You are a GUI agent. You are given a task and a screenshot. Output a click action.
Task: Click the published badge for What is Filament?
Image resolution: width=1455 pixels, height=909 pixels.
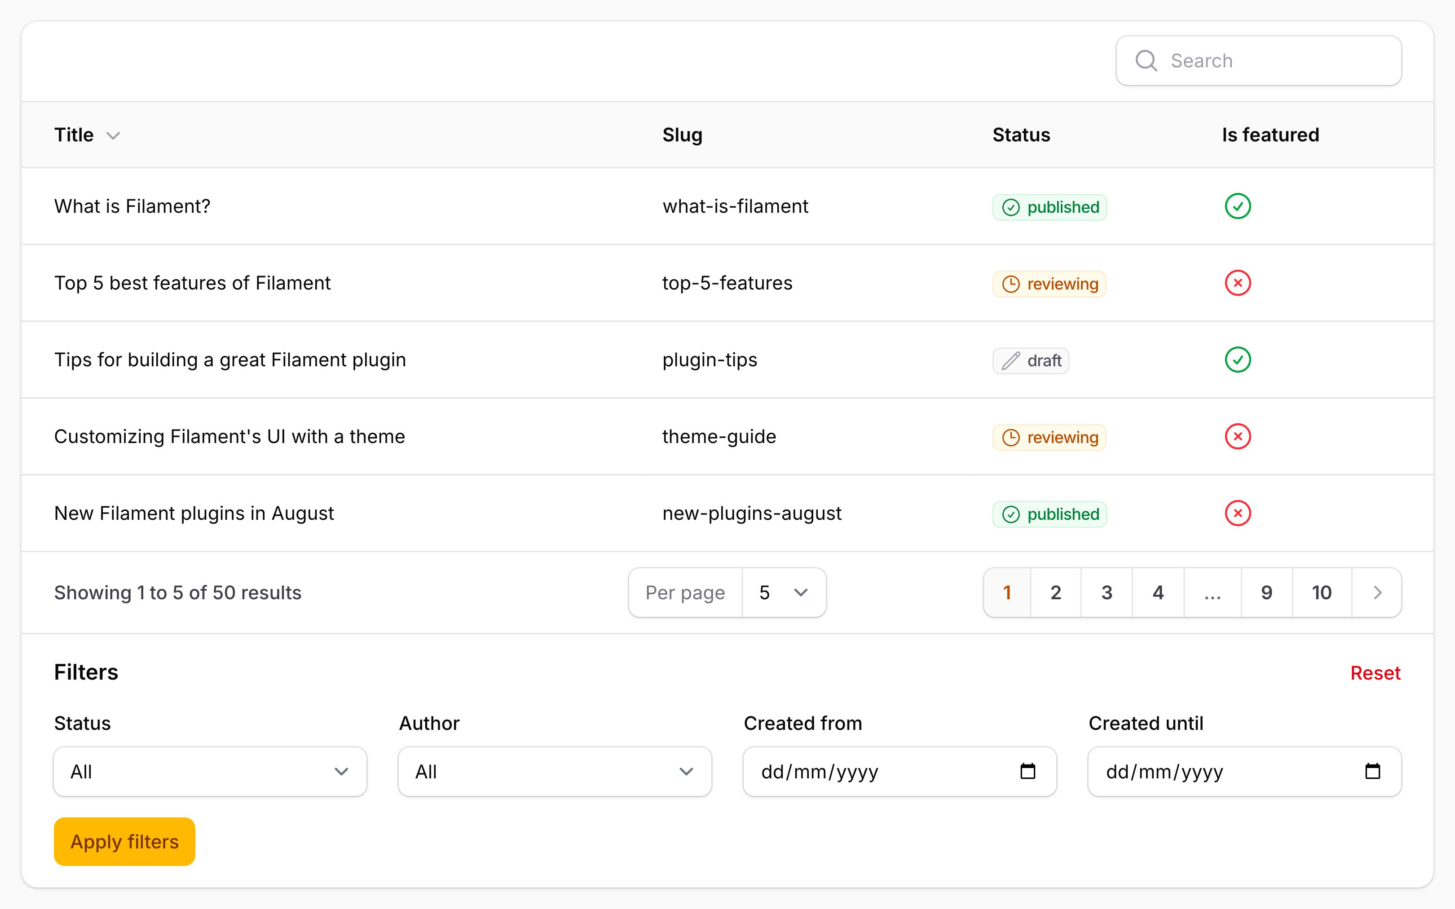tap(1049, 207)
